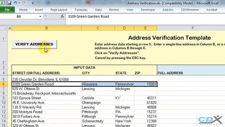Click the Pittburgh city cell in row 13
Screen dimensions: 225x127
coord(98,116)
